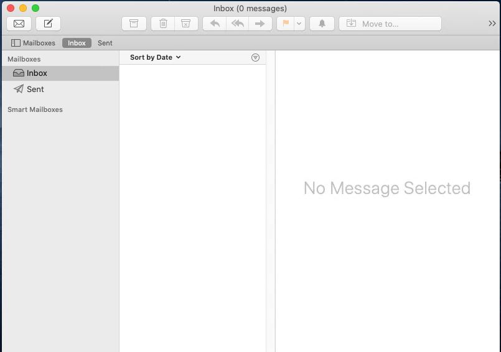Switch to Inbox in favorites bar
The height and width of the screenshot is (352, 501).
click(x=77, y=43)
